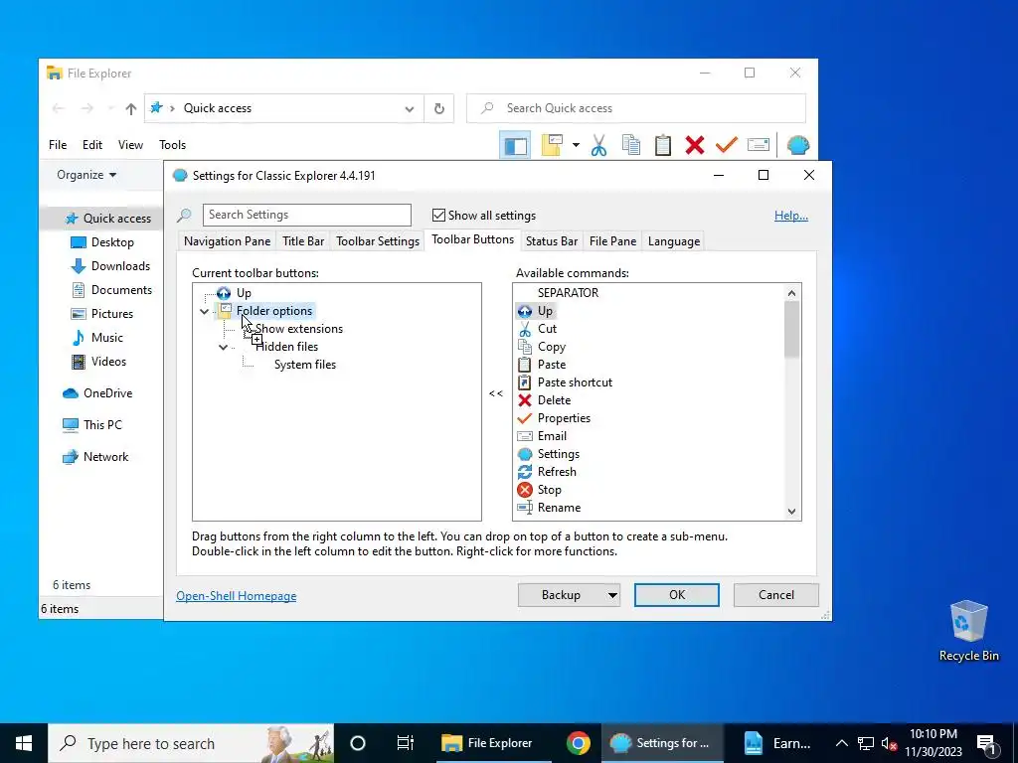
Task: Select Cut in Available commands list
Action: [548, 328]
